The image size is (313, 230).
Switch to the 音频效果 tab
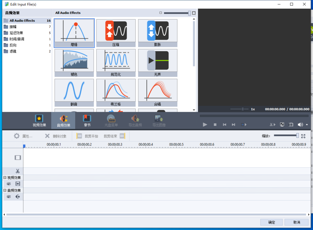pos(63,121)
